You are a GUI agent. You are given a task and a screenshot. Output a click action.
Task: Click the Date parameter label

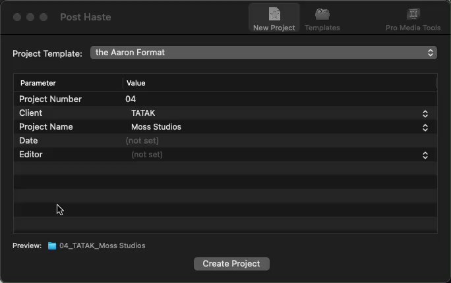(28, 141)
